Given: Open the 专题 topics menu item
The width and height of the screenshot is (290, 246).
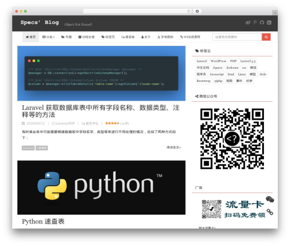Looking at the screenshot, I should click(x=67, y=37).
